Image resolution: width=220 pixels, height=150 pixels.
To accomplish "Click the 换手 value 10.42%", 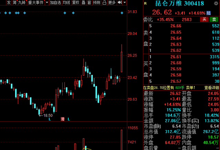I will (212, 116).
